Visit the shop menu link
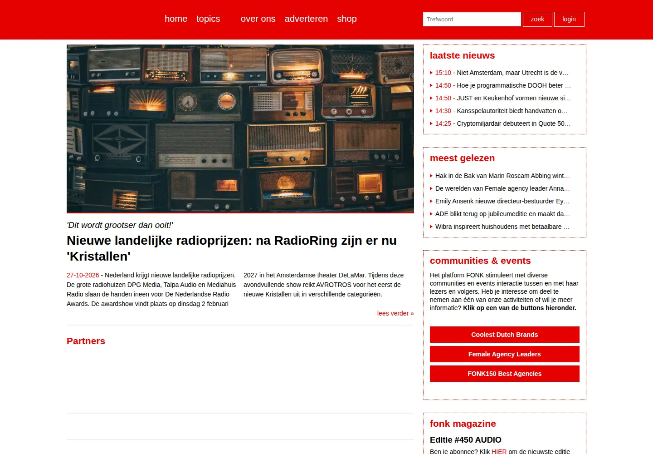The image size is (653, 454). (347, 19)
